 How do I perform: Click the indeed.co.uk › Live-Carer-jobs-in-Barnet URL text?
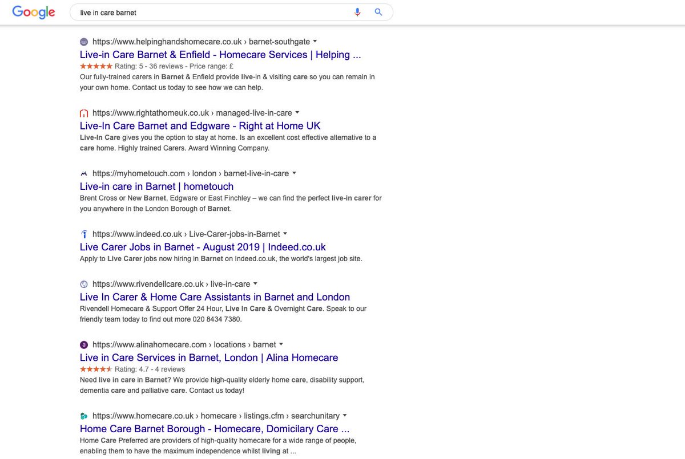(186, 234)
